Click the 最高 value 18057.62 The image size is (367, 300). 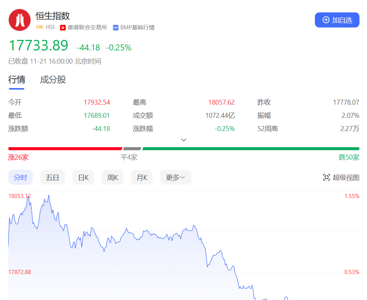coord(221,102)
